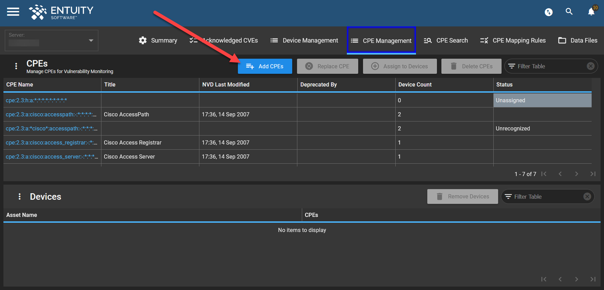Click the Delete CPEs button
Image resolution: width=604 pixels, height=290 pixels.
471,66
